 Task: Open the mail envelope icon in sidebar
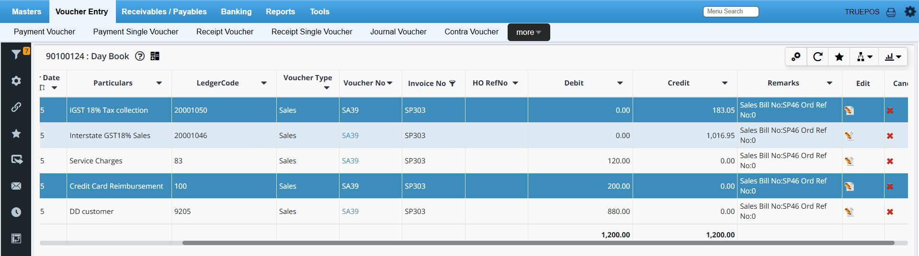click(x=16, y=186)
